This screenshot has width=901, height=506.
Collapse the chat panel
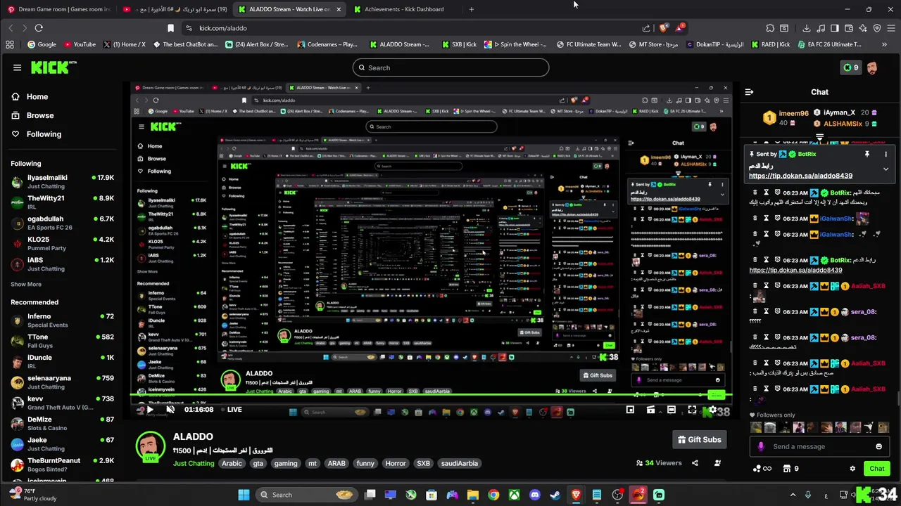749,92
